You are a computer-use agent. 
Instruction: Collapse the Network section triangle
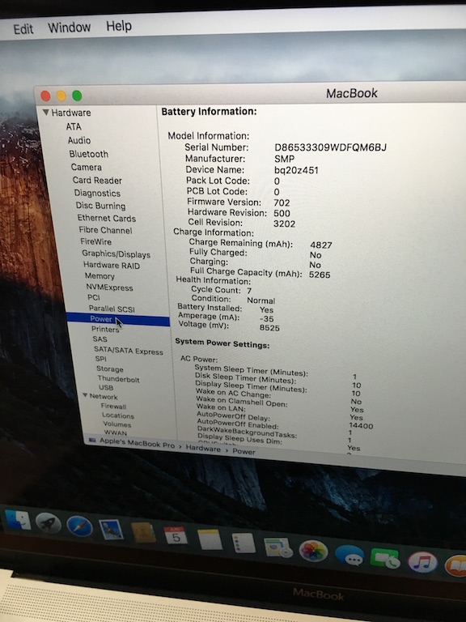(x=85, y=395)
